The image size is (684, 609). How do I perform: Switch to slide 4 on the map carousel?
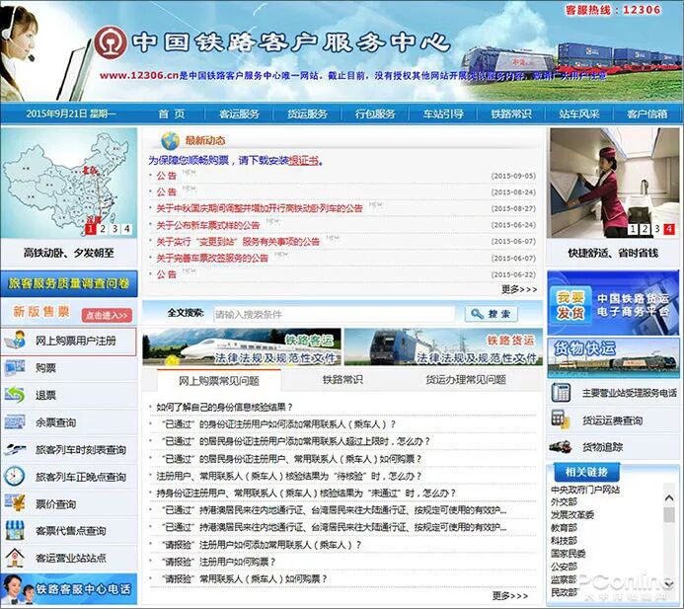click(126, 229)
